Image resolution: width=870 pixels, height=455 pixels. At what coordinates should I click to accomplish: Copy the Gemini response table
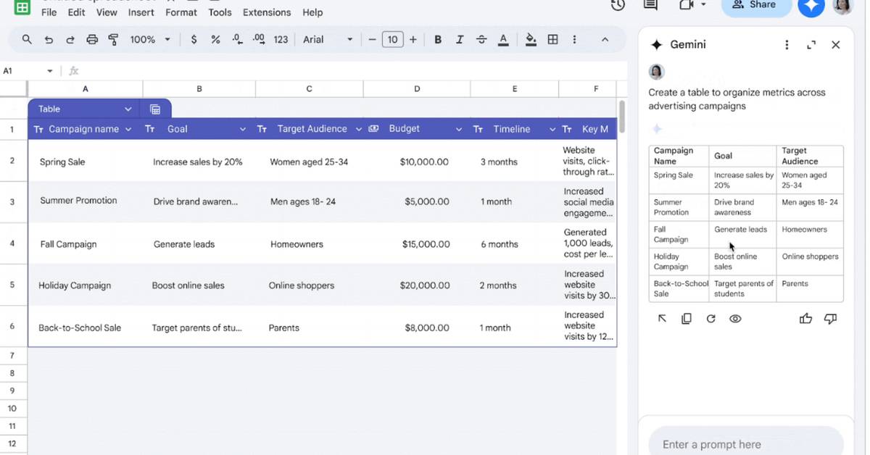(x=687, y=319)
